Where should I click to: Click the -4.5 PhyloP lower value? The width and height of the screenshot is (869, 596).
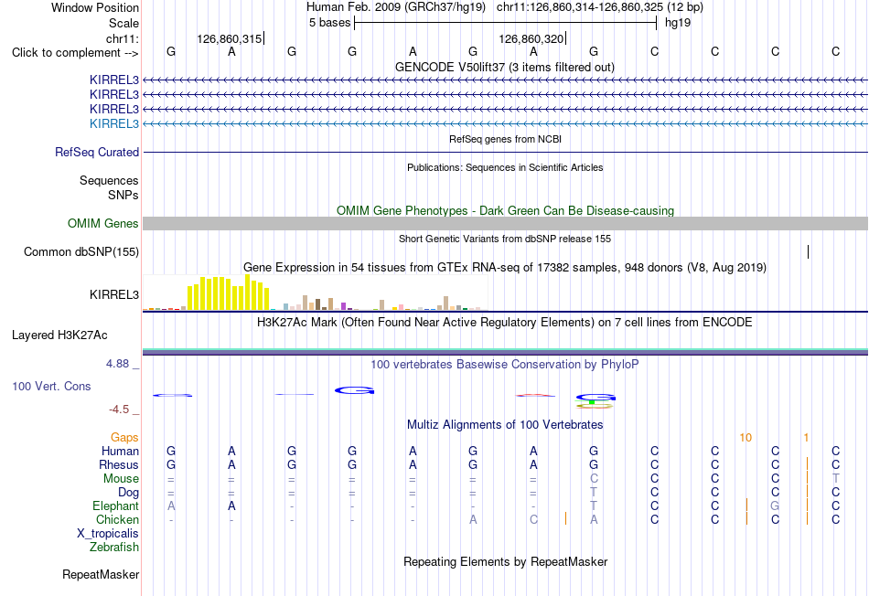119,410
